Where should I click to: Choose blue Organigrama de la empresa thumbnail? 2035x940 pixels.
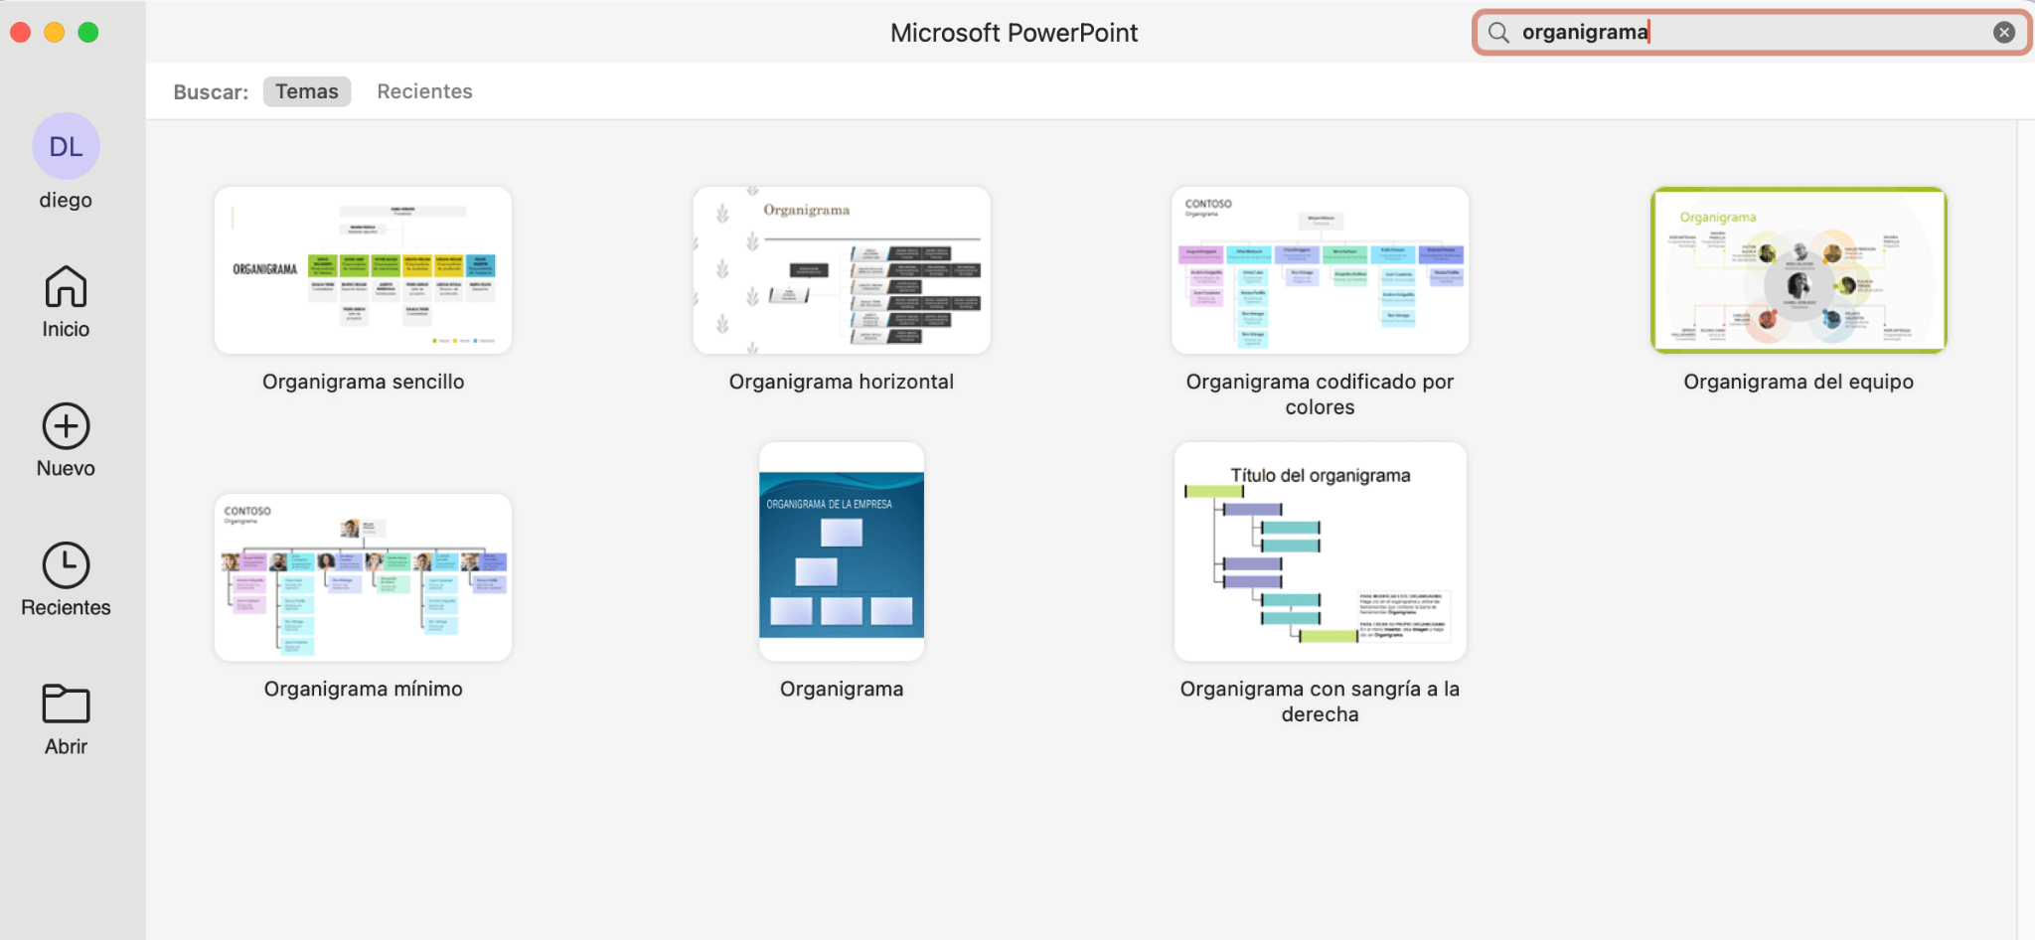click(x=842, y=551)
